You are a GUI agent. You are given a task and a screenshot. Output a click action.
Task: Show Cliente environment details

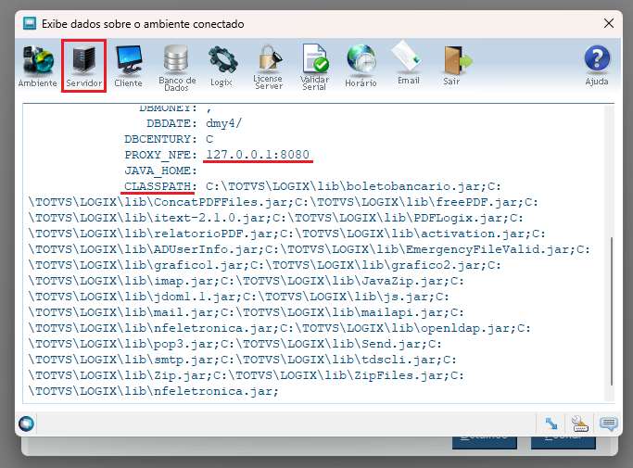click(x=129, y=66)
